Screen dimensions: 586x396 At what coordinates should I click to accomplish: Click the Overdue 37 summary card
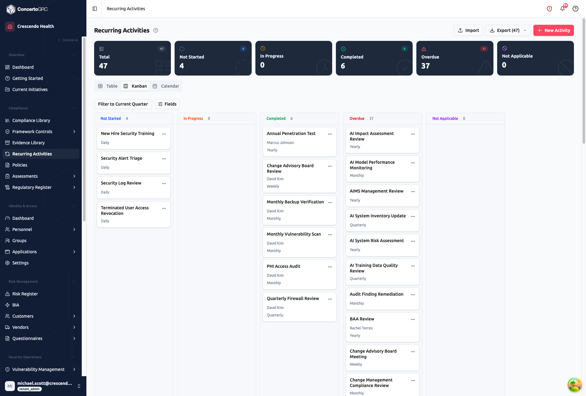pyautogui.click(x=455, y=58)
